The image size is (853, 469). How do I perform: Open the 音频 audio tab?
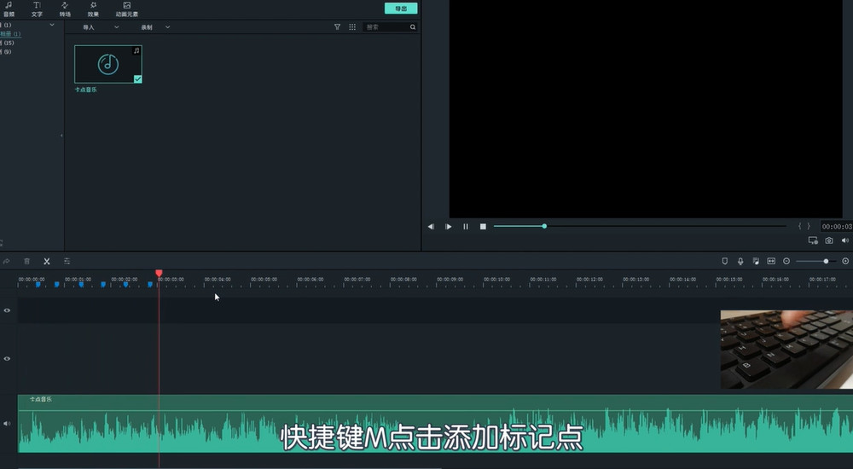pyautogui.click(x=9, y=9)
